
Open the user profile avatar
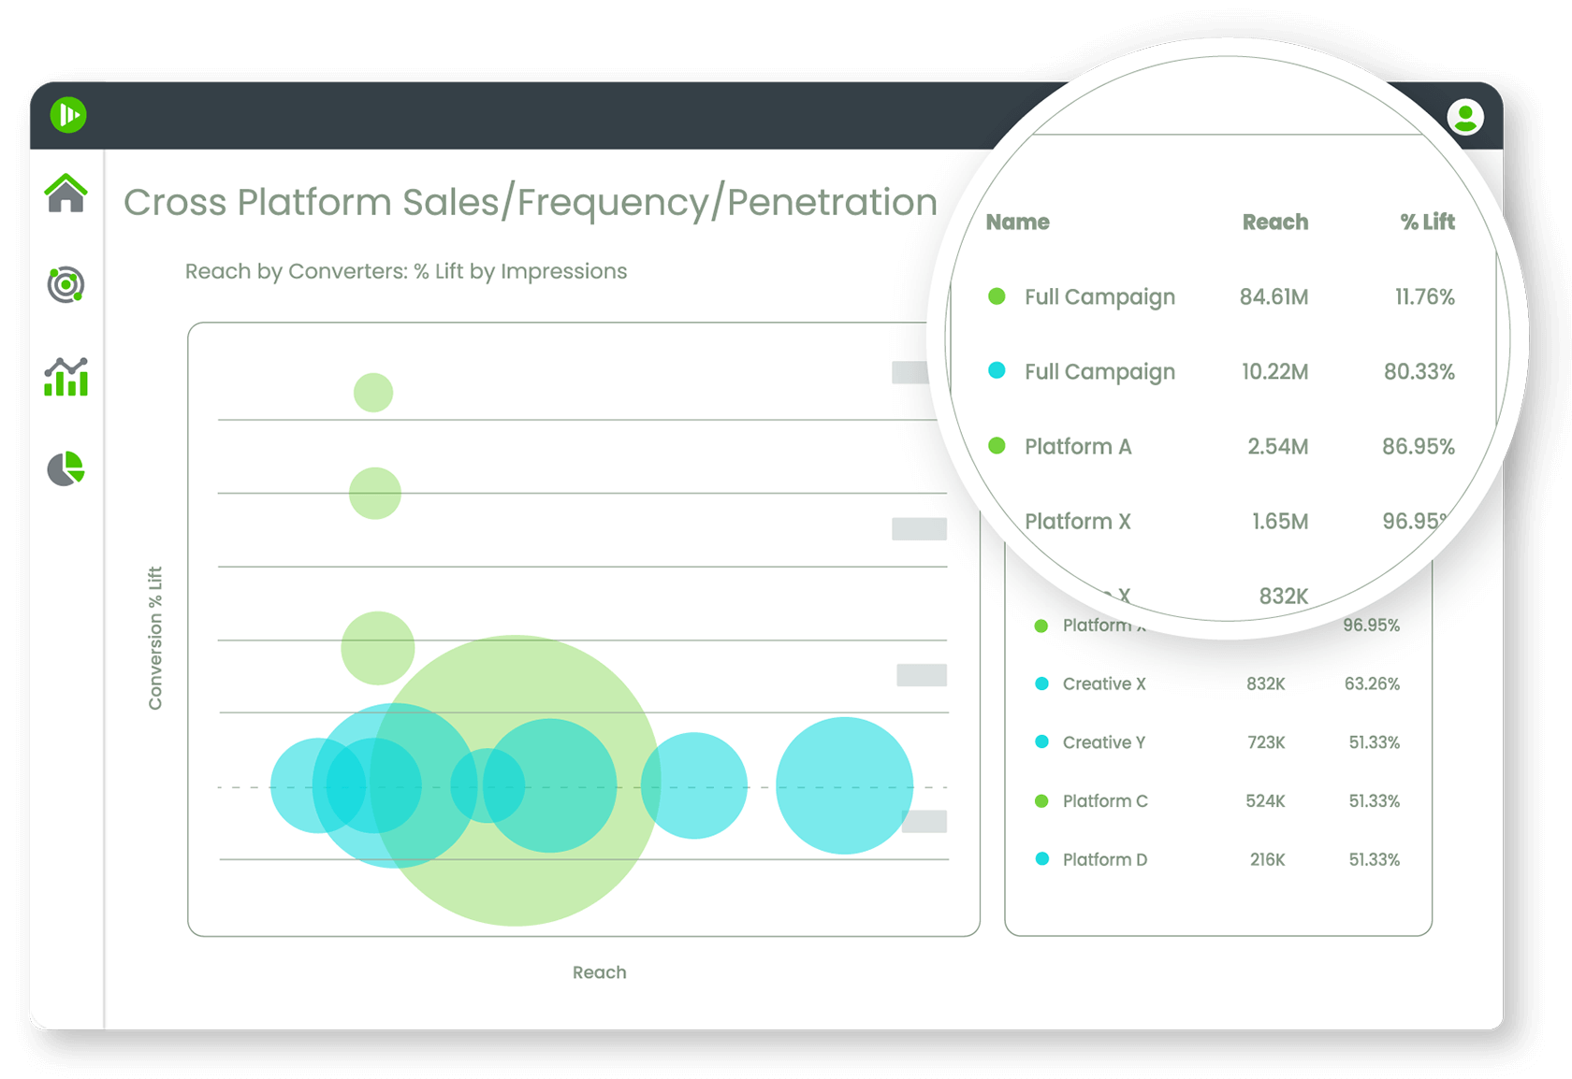(x=1465, y=117)
